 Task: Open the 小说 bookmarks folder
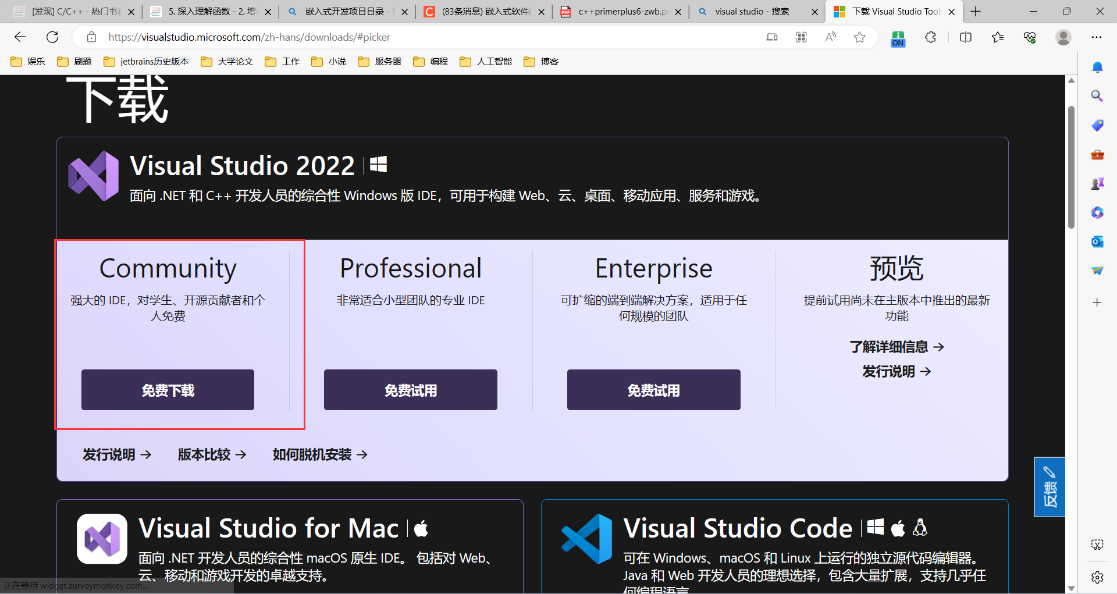[x=329, y=62]
